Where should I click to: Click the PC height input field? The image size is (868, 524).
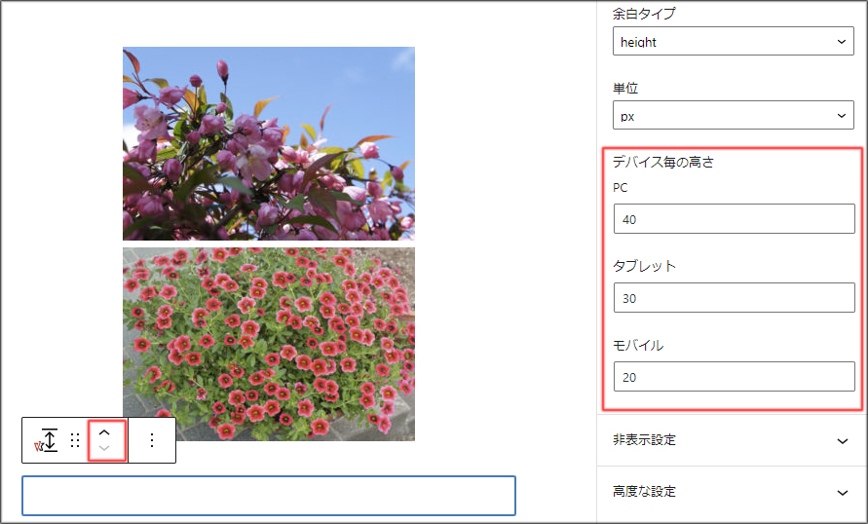734,219
